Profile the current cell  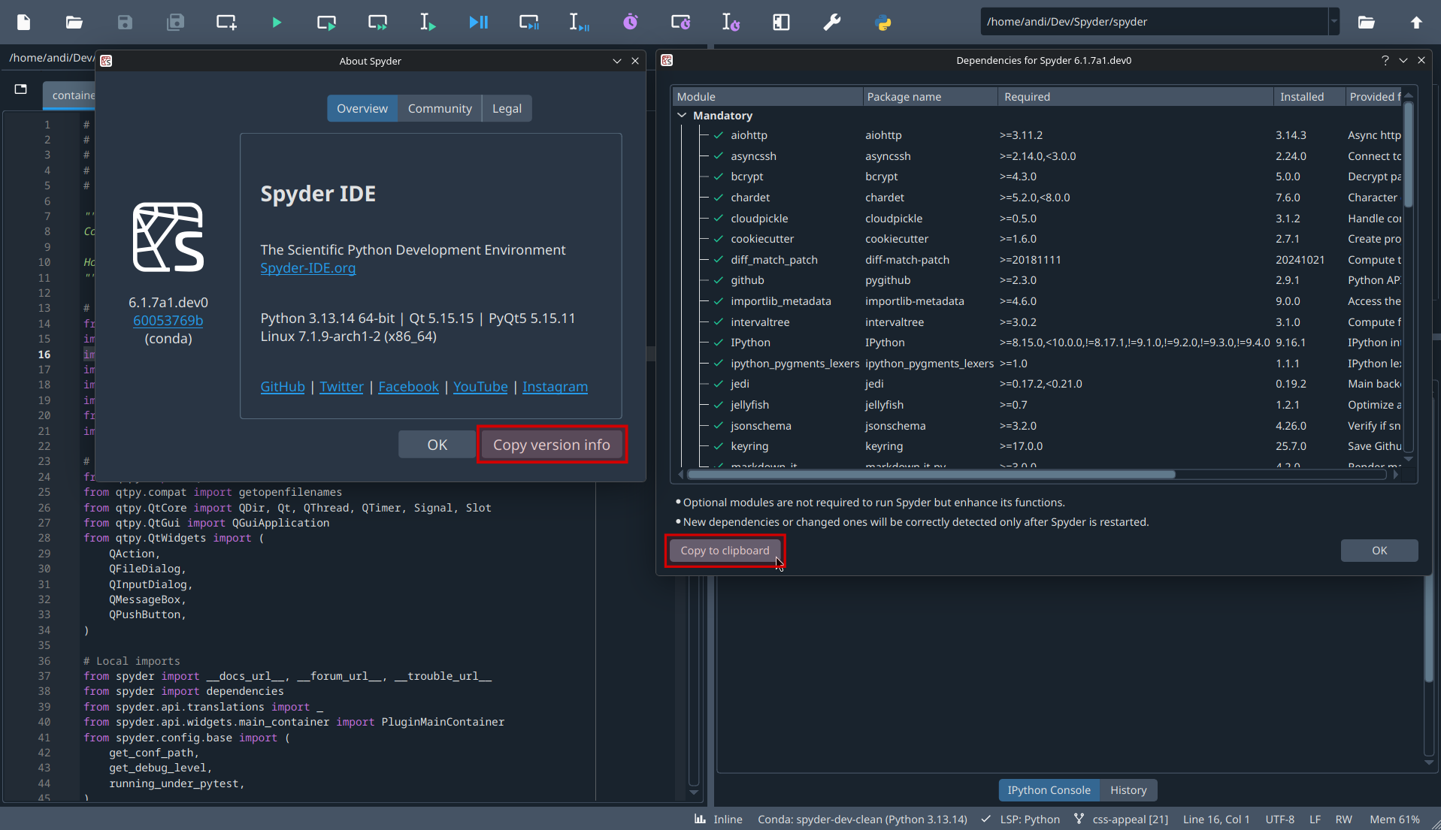tap(681, 23)
